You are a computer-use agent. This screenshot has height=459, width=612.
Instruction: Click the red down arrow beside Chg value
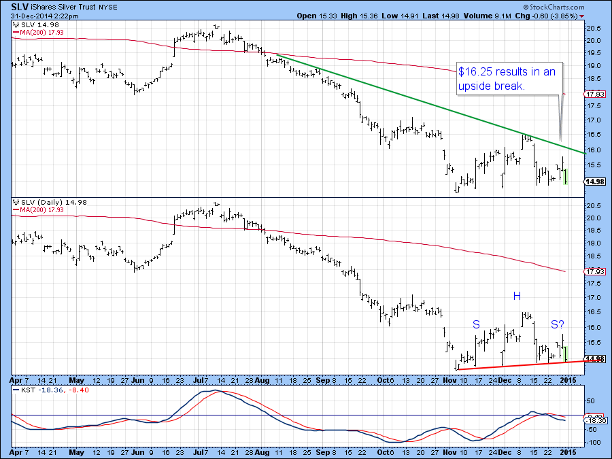[x=582, y=16]
